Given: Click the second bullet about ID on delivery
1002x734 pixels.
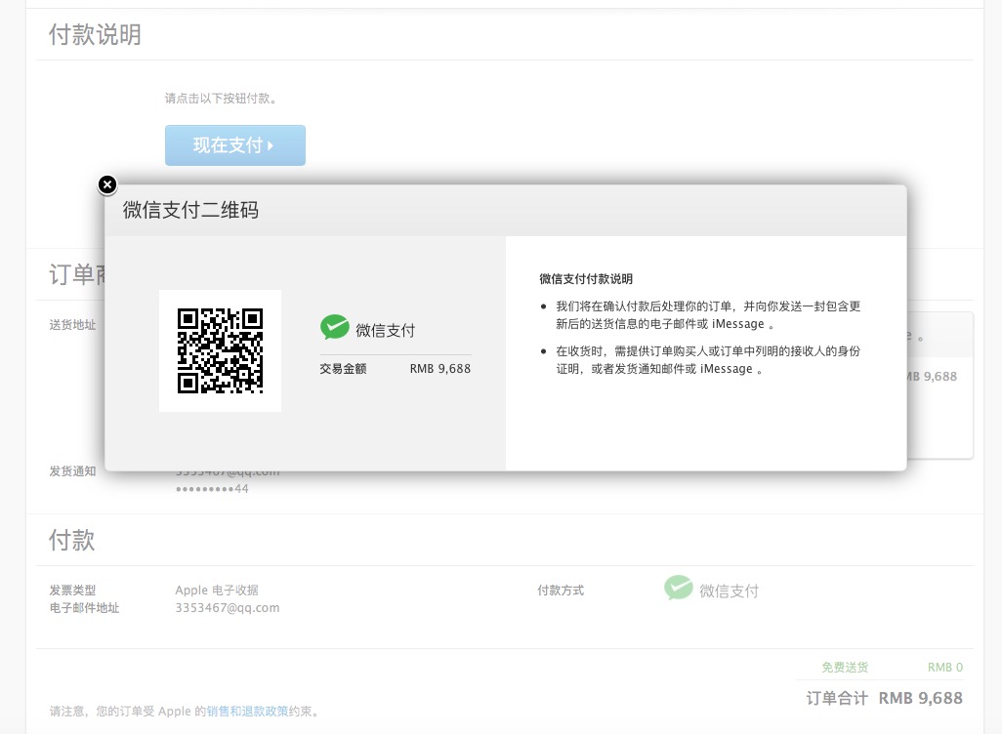Looking at the screenshot, I should click(x=708, y=359).
